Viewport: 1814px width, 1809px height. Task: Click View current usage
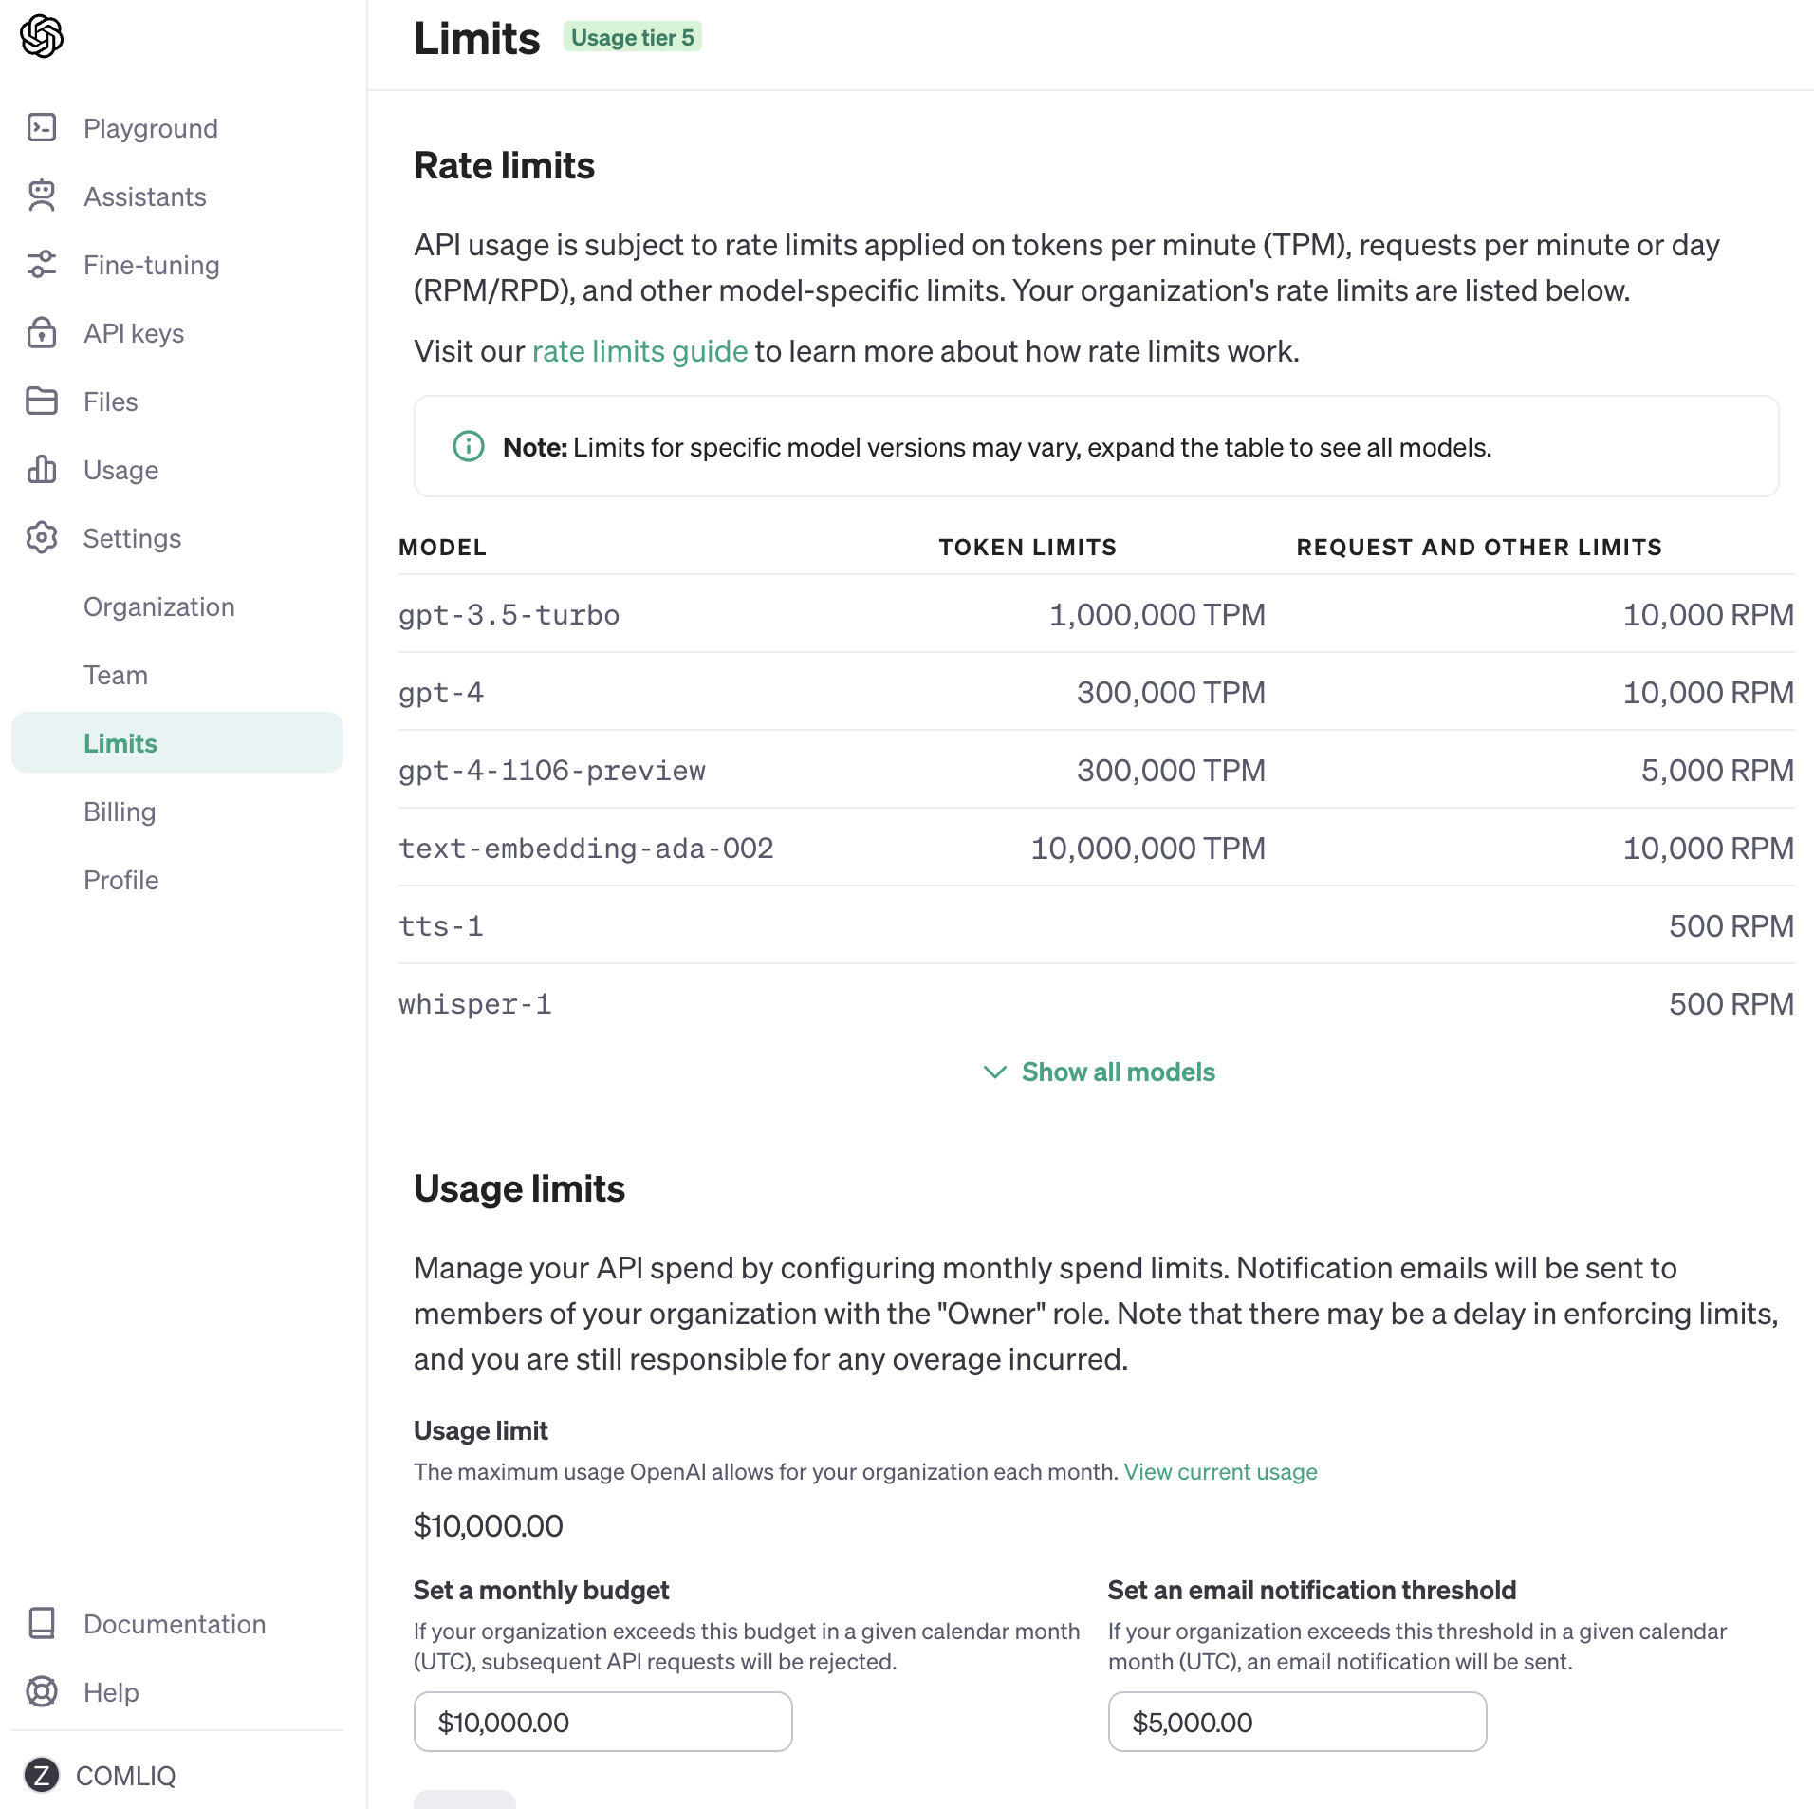(1220, 1472)
